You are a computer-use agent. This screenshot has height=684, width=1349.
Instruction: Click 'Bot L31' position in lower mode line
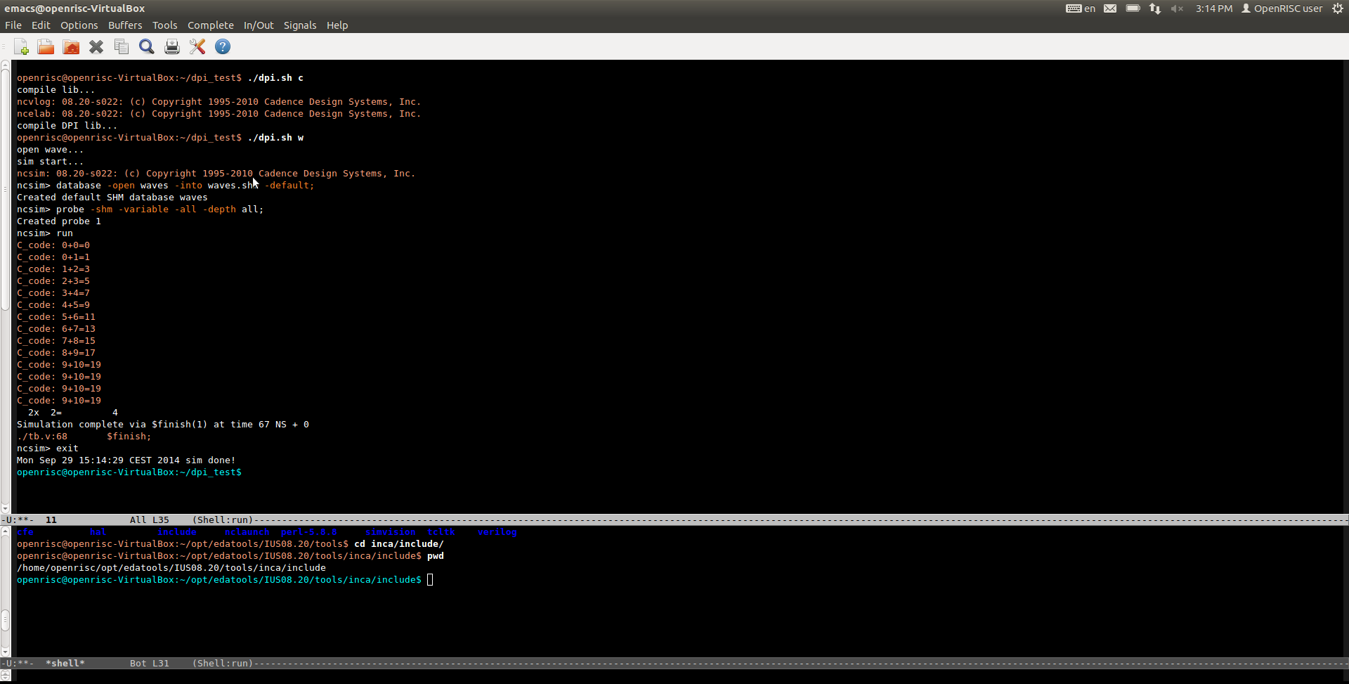pos(150,664)
